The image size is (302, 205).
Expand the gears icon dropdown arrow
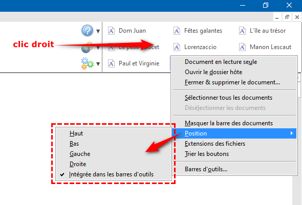click(x=98, y=64)
